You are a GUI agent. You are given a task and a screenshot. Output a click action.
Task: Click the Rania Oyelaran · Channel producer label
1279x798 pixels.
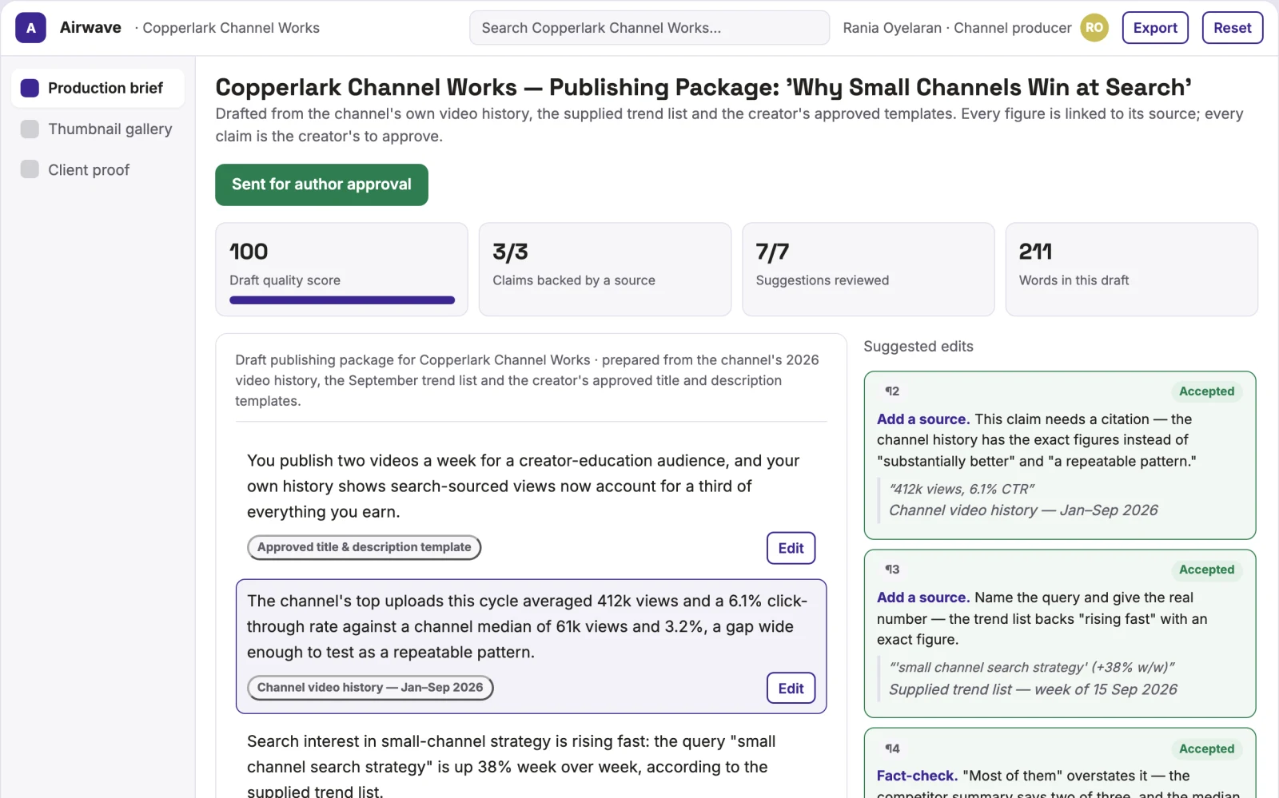(957, 28)
